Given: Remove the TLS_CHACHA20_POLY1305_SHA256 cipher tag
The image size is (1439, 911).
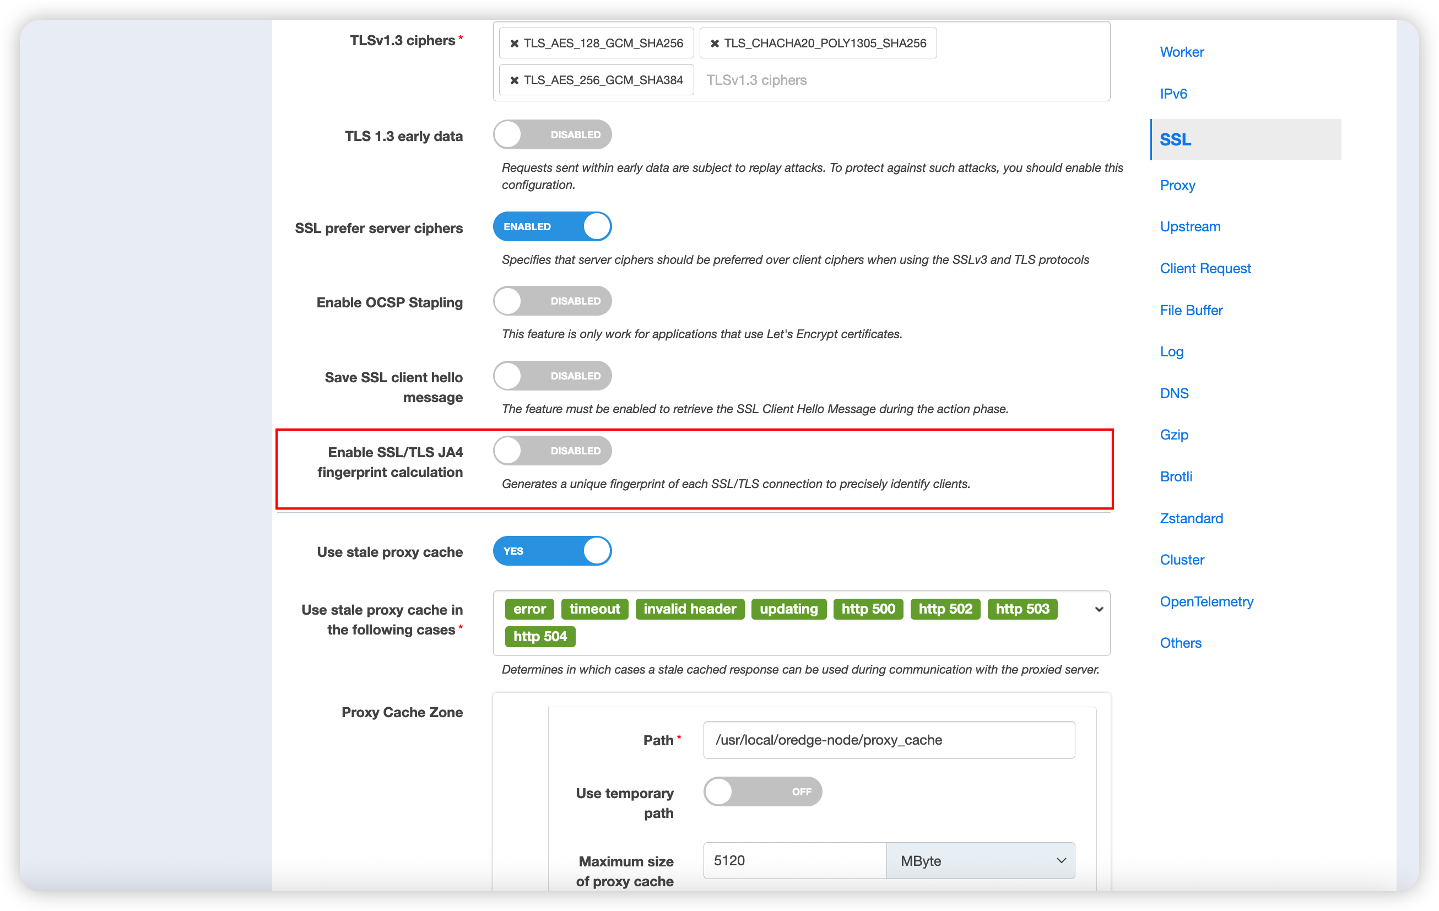Looking at the screenshot, I should click(715, 43).
